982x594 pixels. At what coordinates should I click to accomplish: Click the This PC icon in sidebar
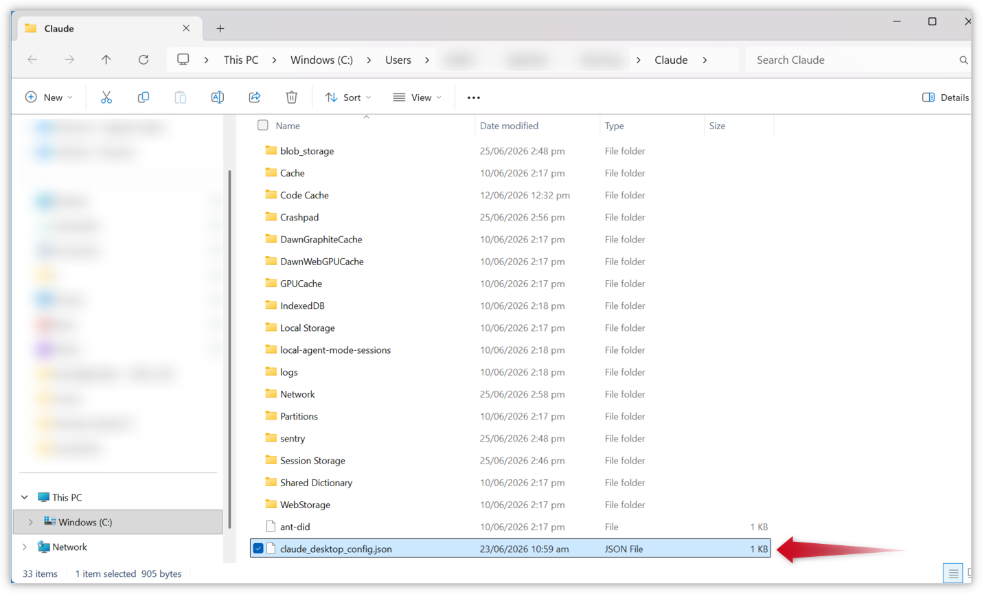(43, 497)
